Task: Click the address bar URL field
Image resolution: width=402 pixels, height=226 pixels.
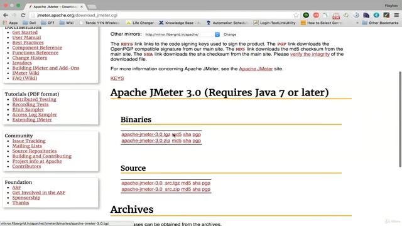Action: click(164, 15)
